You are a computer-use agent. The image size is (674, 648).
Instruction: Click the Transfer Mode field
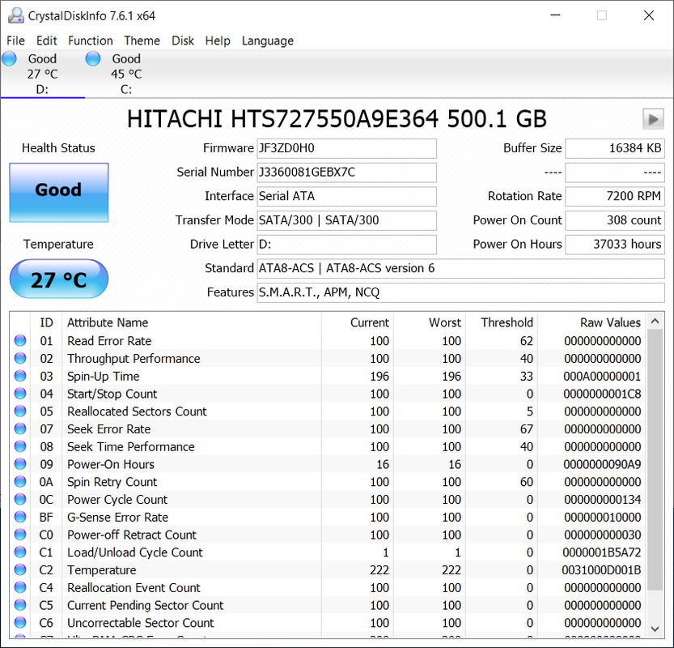346,221
